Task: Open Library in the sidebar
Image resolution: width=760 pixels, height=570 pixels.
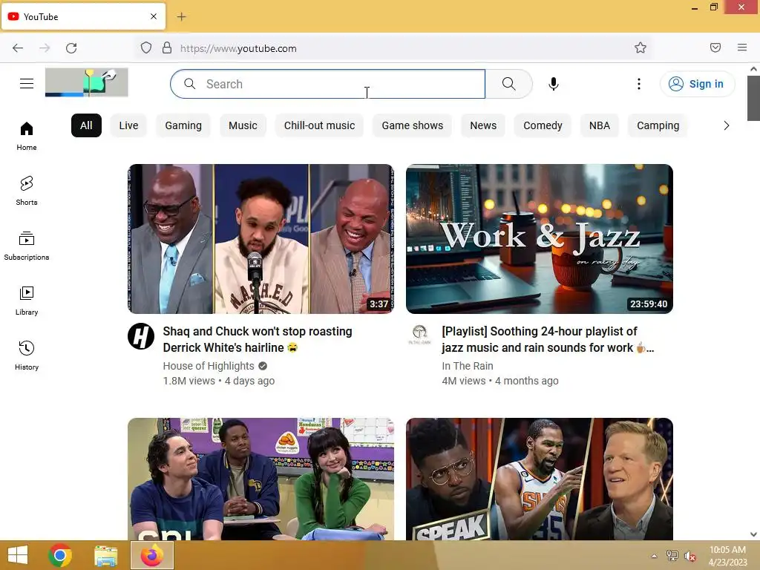Action: [27, 301]
